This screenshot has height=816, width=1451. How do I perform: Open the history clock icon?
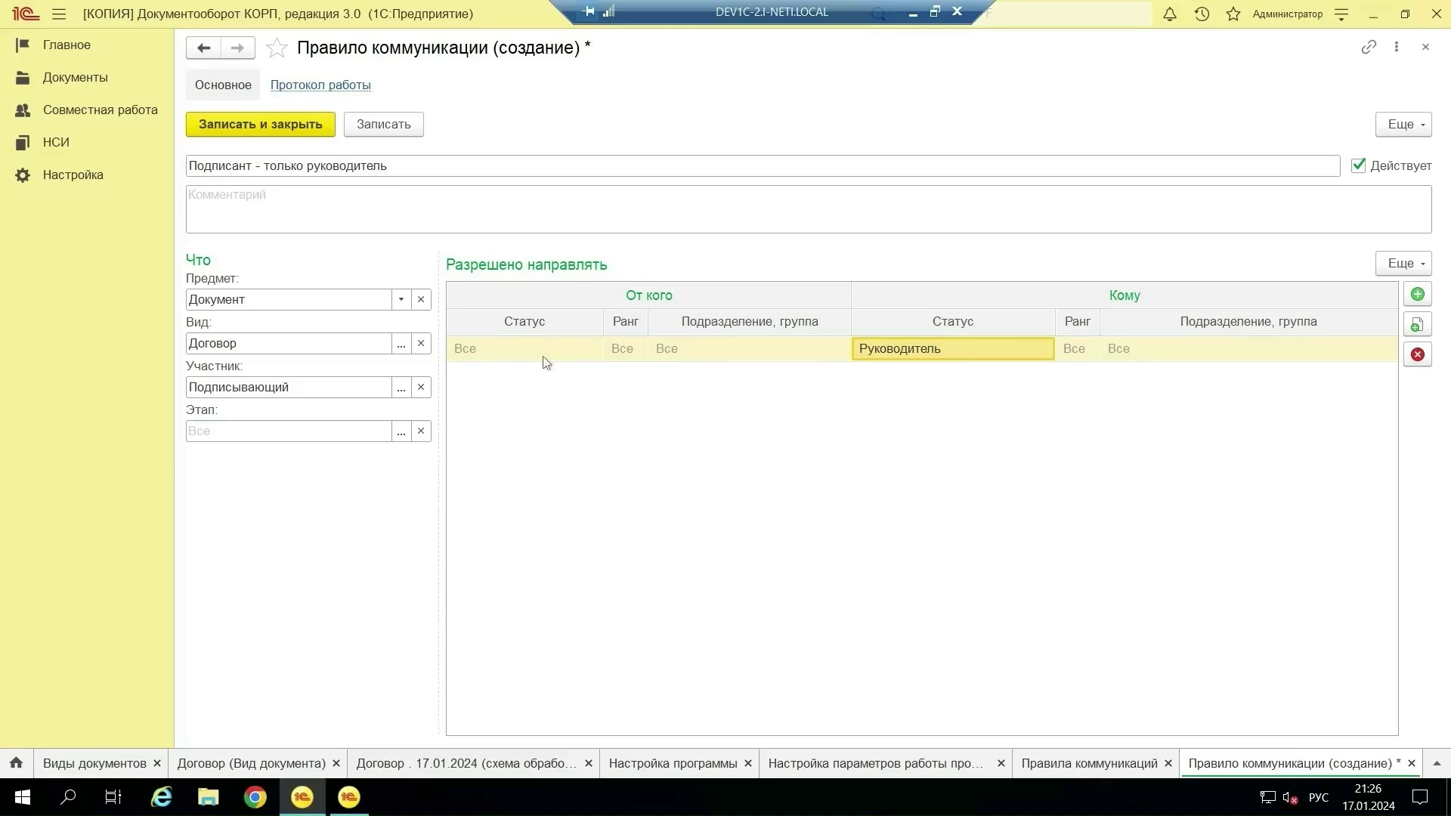pos(1202,14)
